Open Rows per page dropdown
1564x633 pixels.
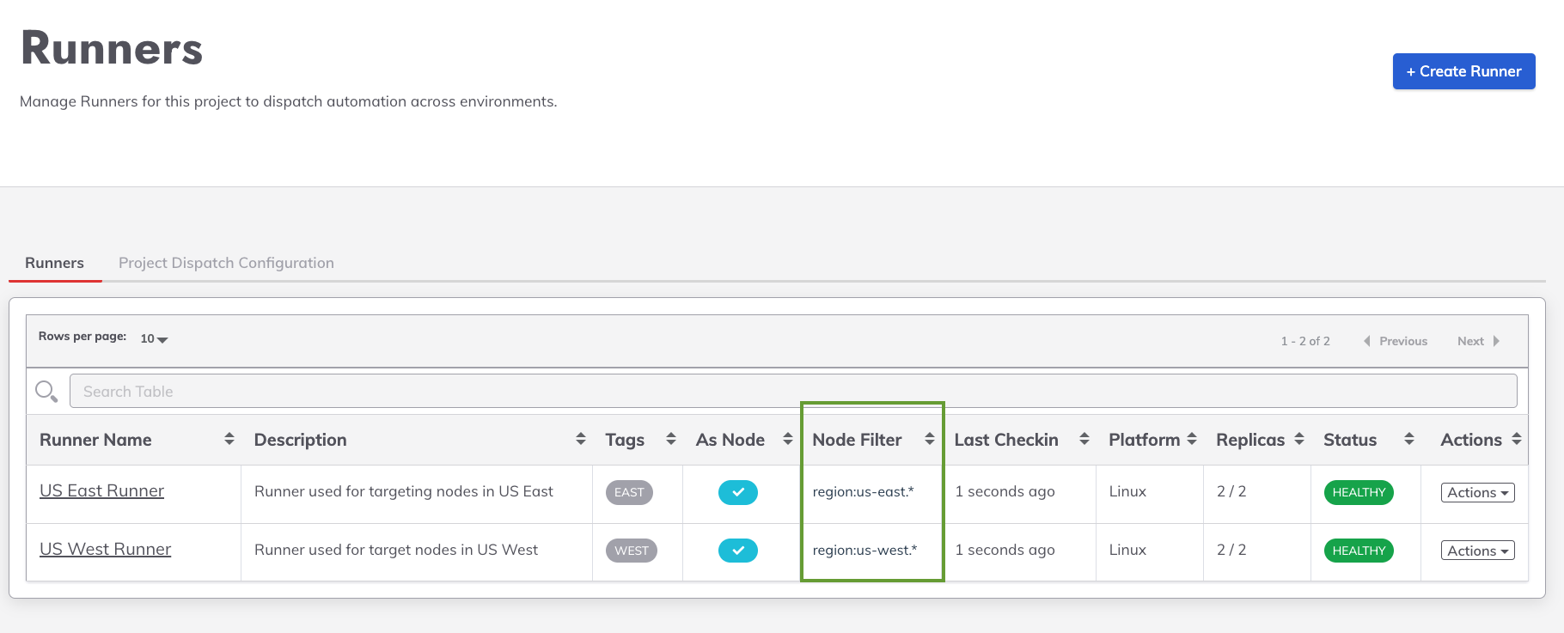point(155,338)
